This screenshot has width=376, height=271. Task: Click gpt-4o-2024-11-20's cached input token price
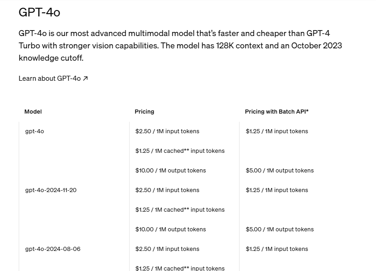pyautogui.click(x=180, y=209)
